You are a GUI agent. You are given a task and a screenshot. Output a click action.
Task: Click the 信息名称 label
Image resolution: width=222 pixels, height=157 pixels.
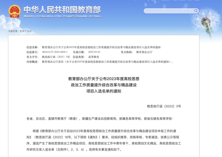click(x=32, y=47)
